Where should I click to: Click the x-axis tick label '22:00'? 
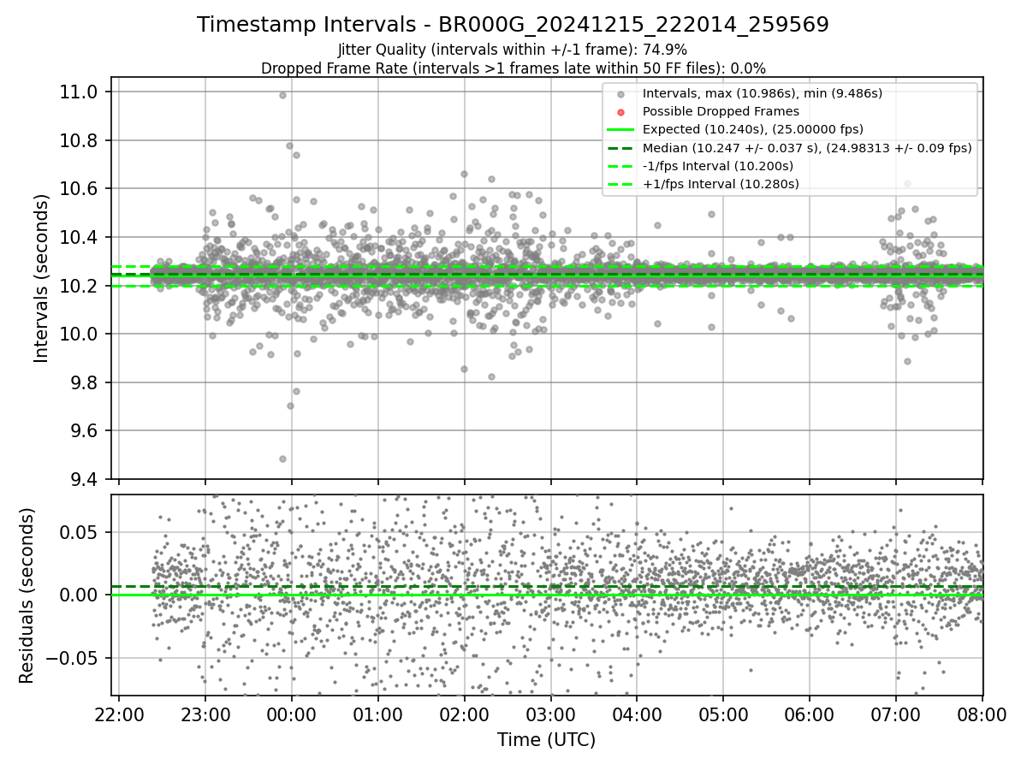[x=119, y=714]
